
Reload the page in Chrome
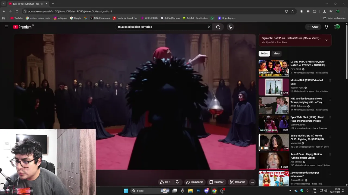(17, 11)
